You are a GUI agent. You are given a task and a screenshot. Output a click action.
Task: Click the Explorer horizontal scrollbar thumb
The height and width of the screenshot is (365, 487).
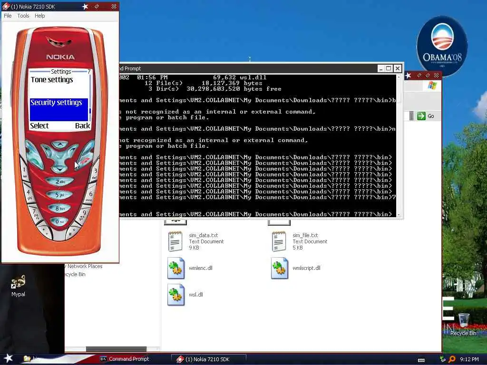coord(116,349)
